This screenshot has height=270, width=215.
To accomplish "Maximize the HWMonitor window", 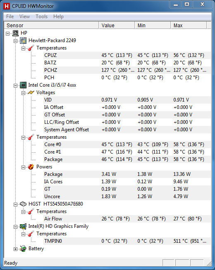I will [187, 5].
